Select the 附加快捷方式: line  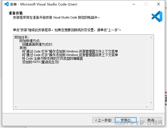coord(30,41)
